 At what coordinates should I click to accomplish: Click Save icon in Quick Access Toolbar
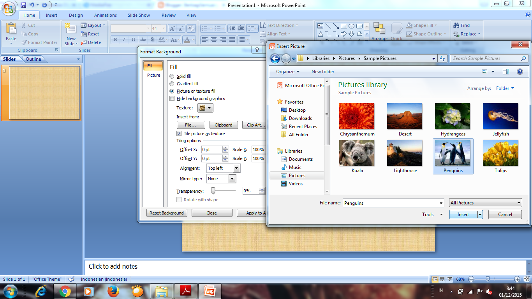point(23,5)
